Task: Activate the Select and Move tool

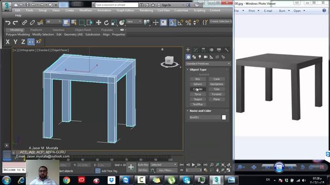Action: pos(98,23)
